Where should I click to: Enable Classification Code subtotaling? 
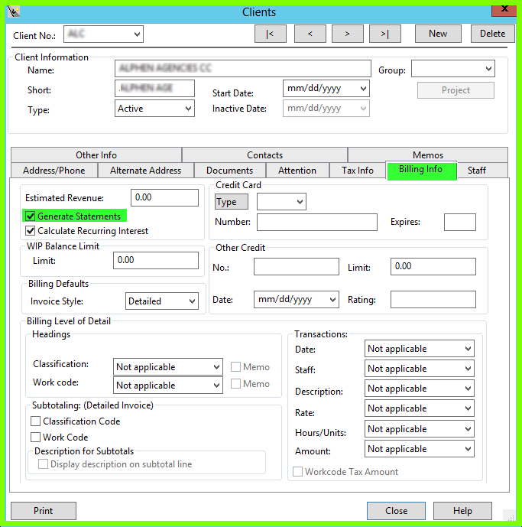36,421
